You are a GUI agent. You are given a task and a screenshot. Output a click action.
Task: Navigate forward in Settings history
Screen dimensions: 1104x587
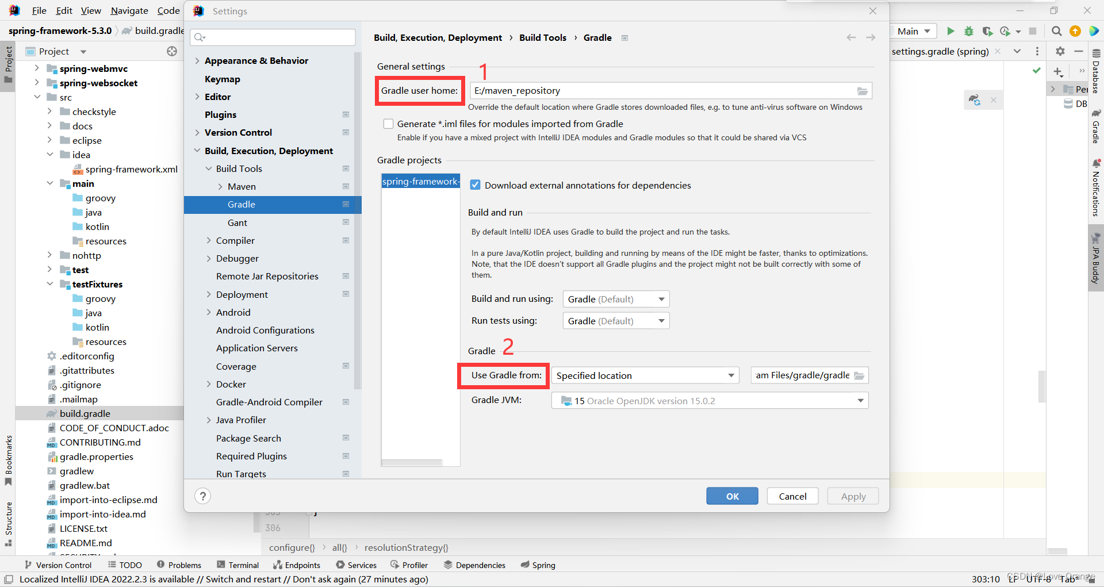pos(871,37)
